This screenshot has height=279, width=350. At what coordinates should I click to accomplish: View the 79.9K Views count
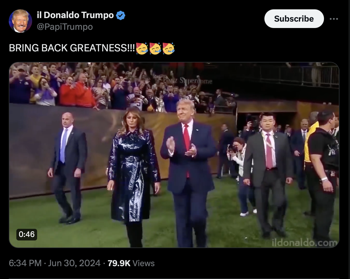click(x=131, y=263)
